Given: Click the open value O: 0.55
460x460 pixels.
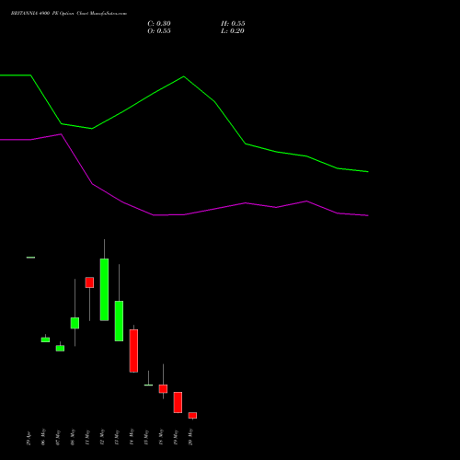Looking at the screenshot, I should point(159,31).
